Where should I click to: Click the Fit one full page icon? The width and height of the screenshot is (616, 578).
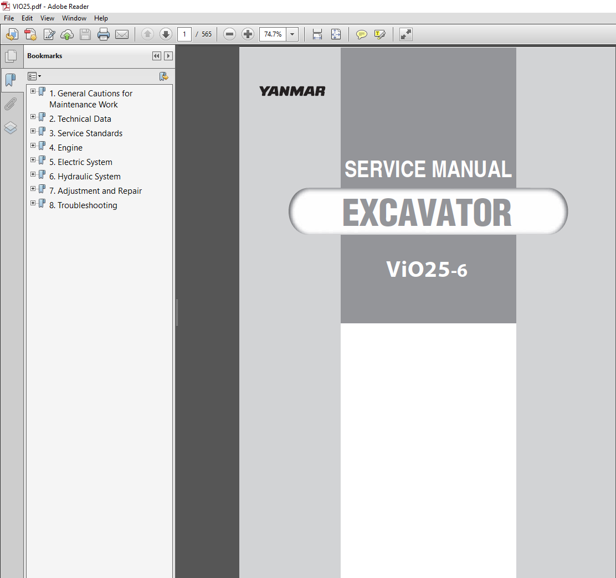[x=336, y=34]
